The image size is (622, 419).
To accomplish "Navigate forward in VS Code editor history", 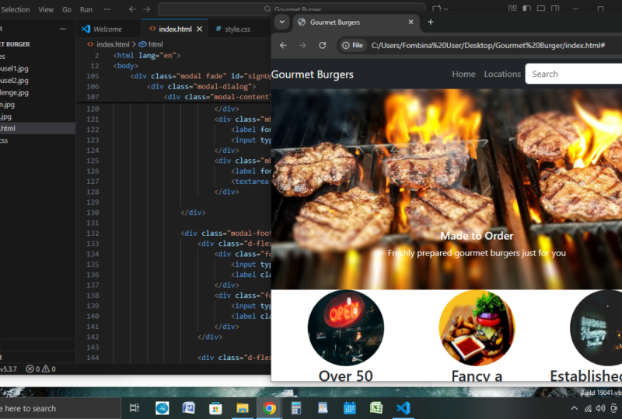I will 147,9.
